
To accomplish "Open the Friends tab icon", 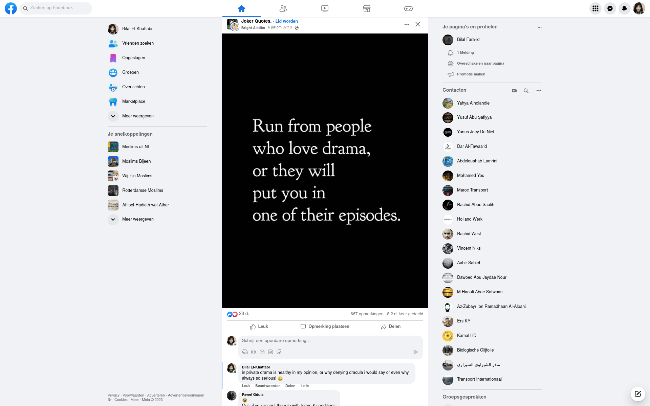I will 283,8.
